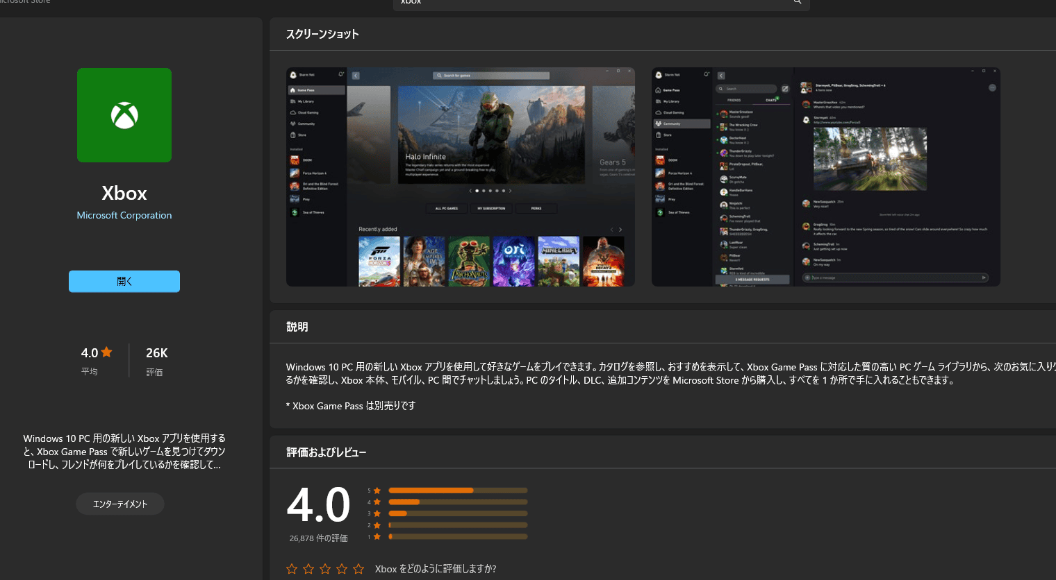Image resolution: width=1056 pixels, height=580 pixels.
Task: Click the 5-star rating distribution bar
Action: pos(458,491)
